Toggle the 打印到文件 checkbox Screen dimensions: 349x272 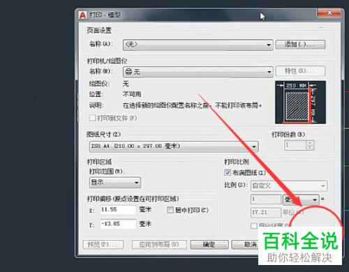(x=92, y=118)
